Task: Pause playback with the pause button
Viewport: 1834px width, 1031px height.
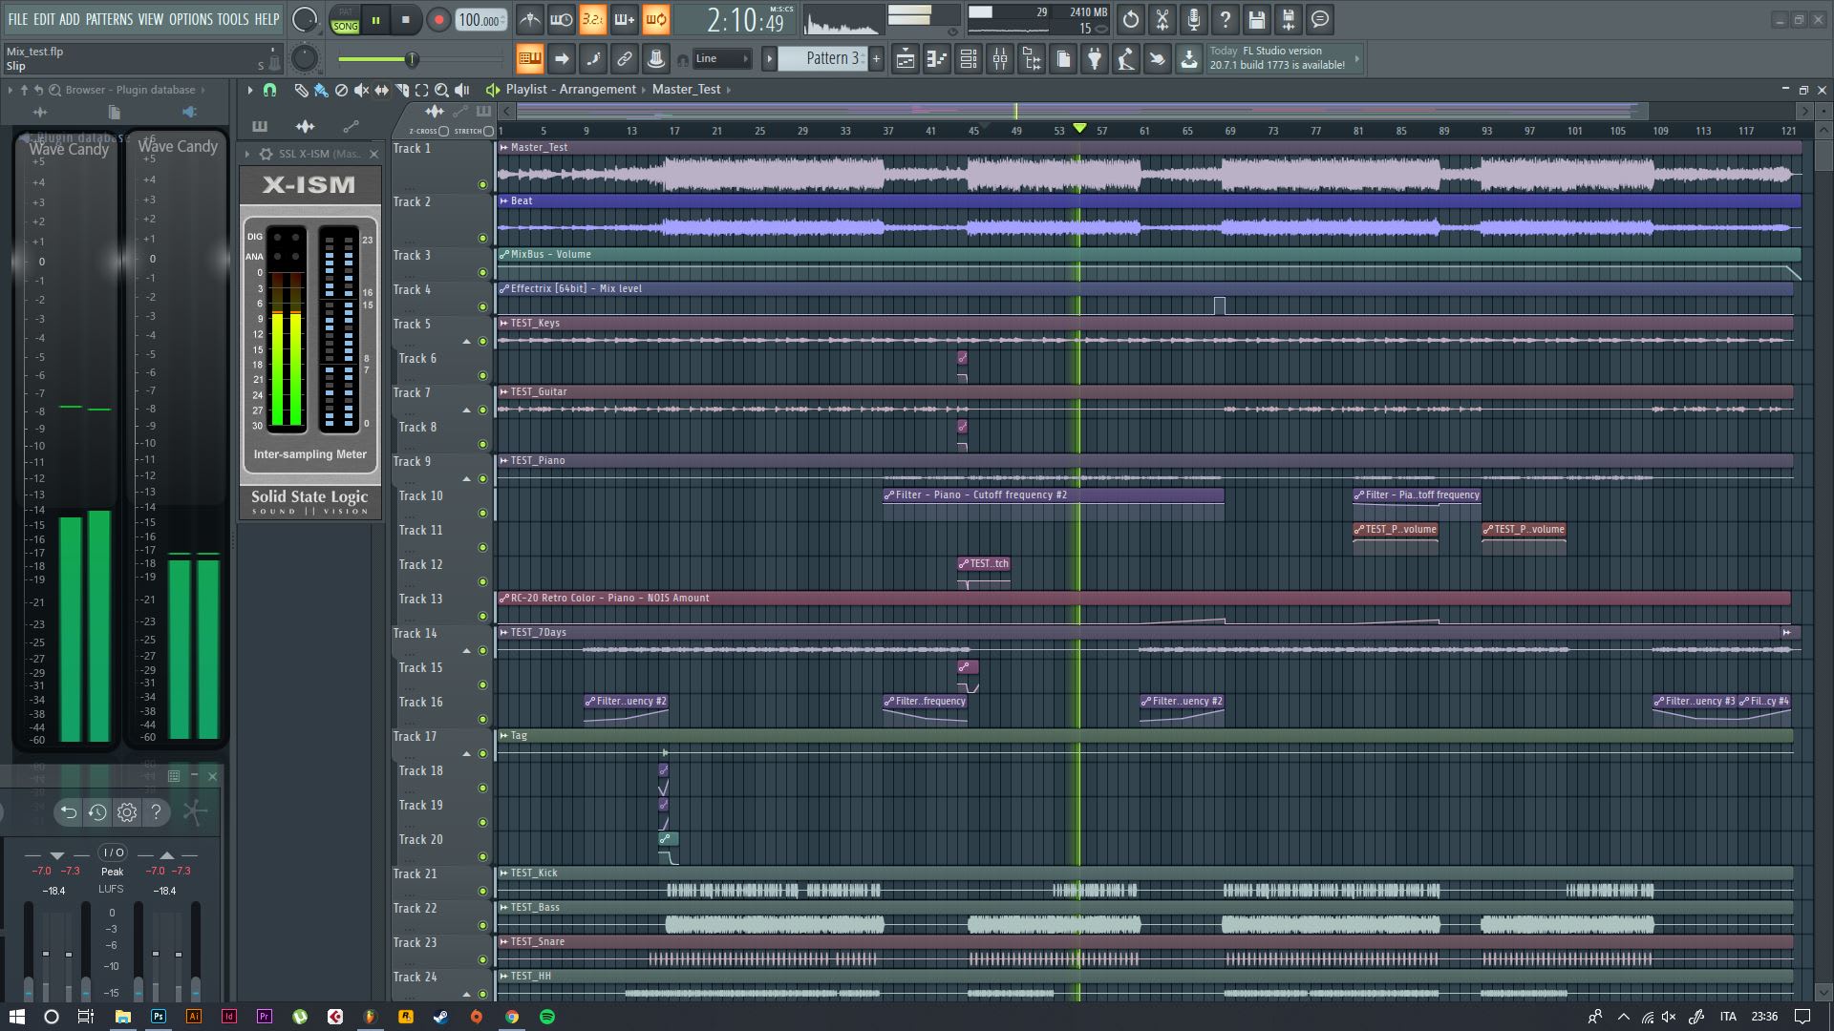Action: (x=376, y=20)
